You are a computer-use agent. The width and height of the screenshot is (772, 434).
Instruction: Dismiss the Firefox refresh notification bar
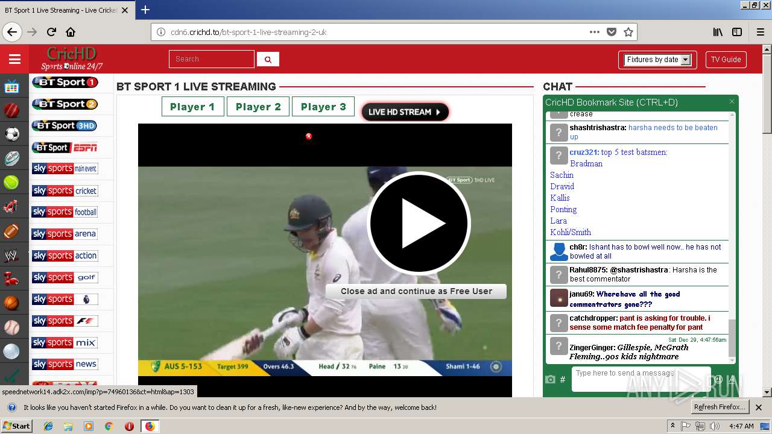[759, 407]
